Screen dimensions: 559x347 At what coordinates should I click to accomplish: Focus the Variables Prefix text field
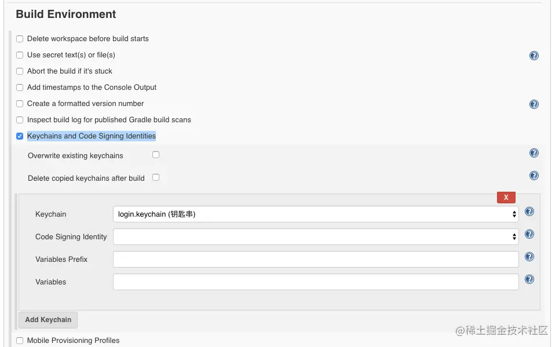pos(316,260)
